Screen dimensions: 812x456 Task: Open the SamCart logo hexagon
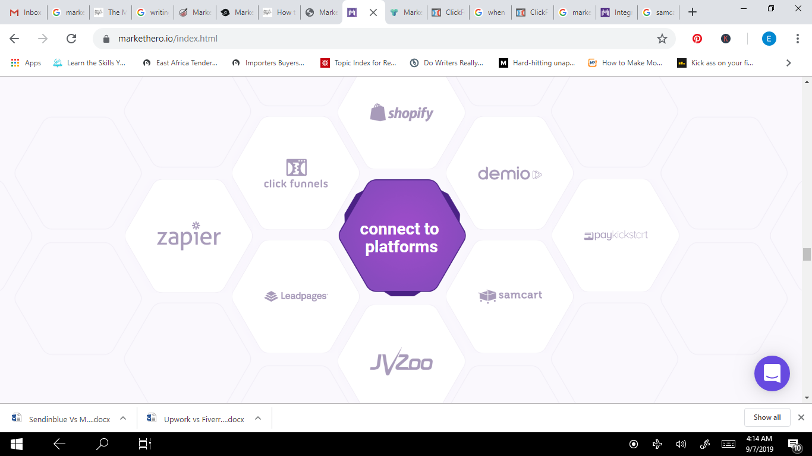point(510,296)
